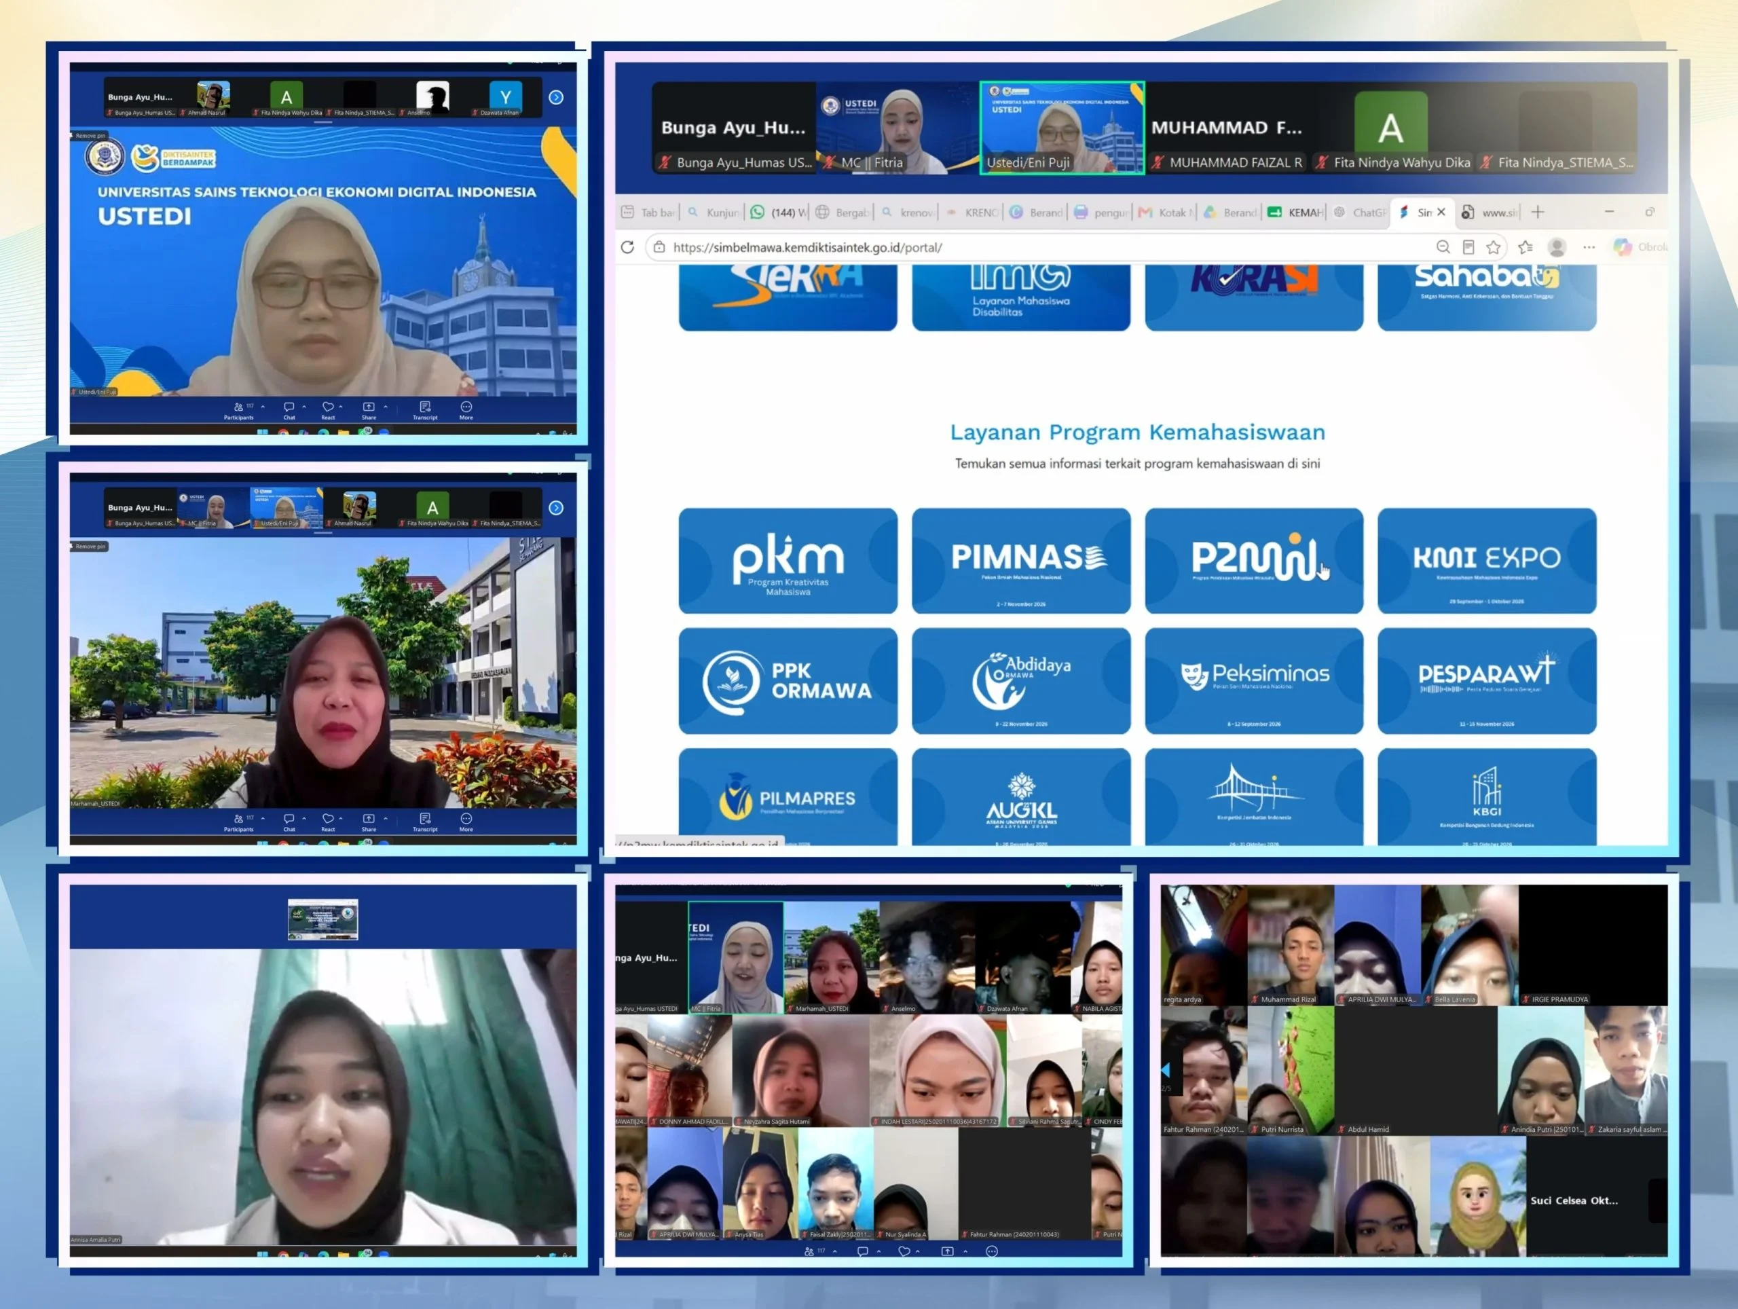Open Participants in the Marhamah_USTEDI Zoom window
The image size is (1738, 1309).
point(239,822)
